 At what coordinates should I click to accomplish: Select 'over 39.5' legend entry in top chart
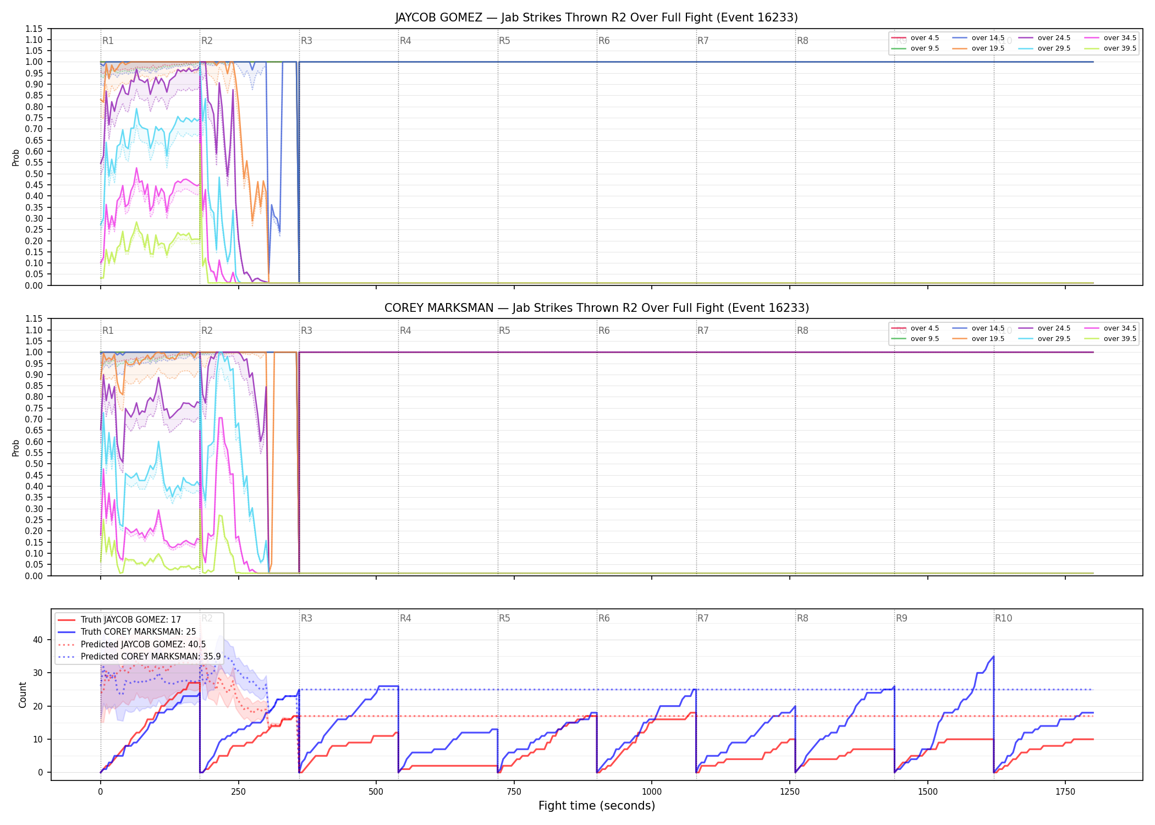click(x=1110, y=48)
